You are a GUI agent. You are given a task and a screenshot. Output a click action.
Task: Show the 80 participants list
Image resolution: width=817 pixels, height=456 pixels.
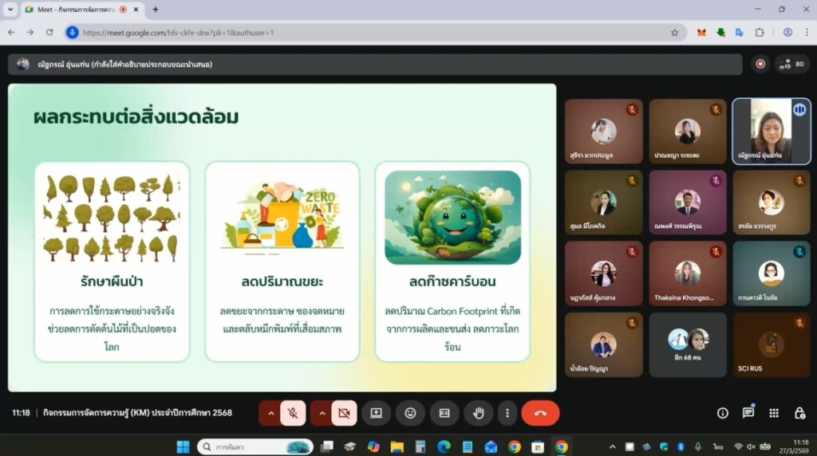coord(793,64)
